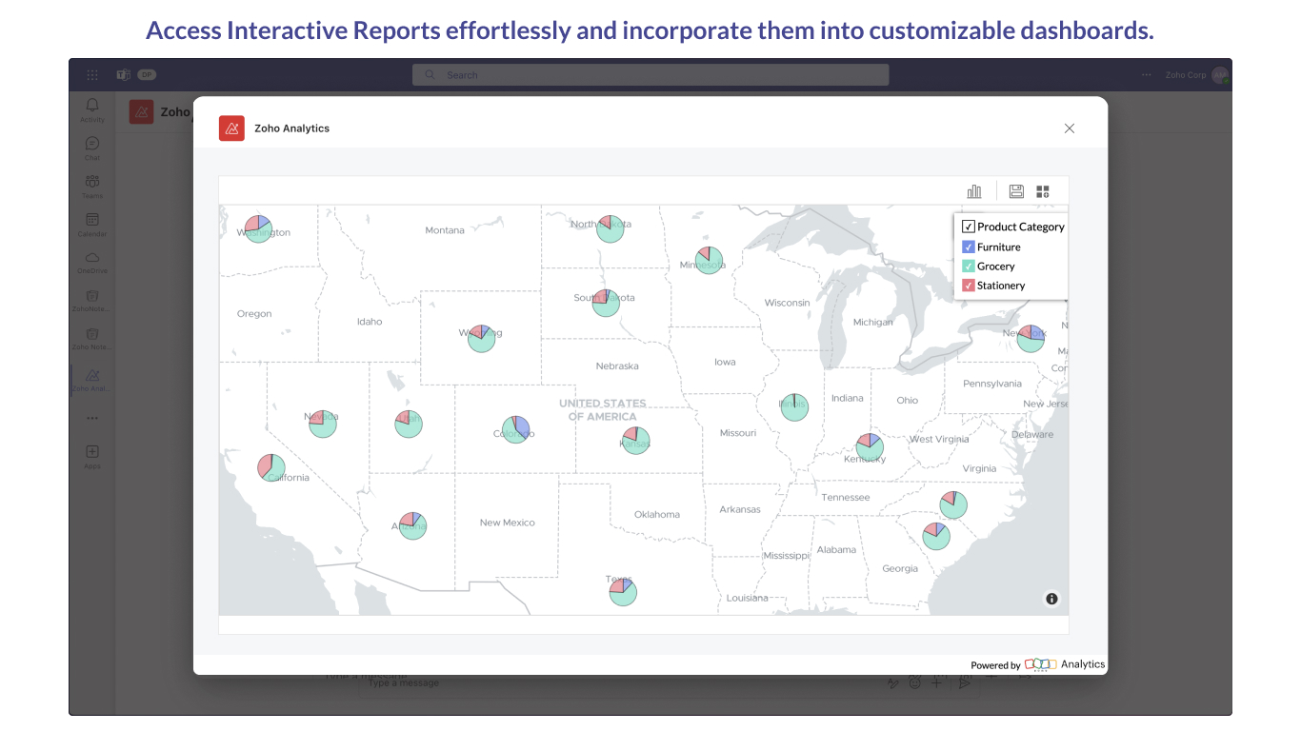This screenshot has height=731, width=1301.
Task: Open OneDrive in the Teams sidebar
Action: 92,262
